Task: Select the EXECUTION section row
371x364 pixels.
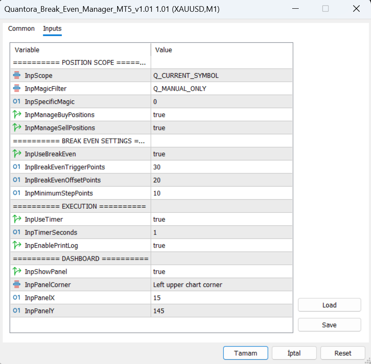Action: [152, 206]
